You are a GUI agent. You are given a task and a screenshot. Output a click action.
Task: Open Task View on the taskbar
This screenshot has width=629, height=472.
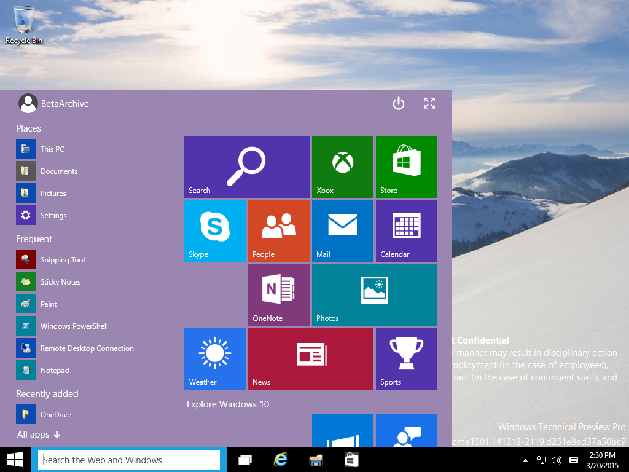[246, 460]
